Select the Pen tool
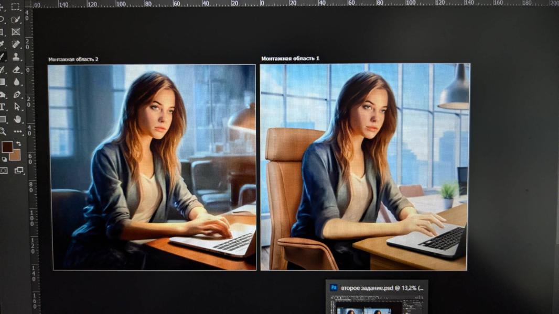This screenshot has width=559, height=314. pos(16,95)
